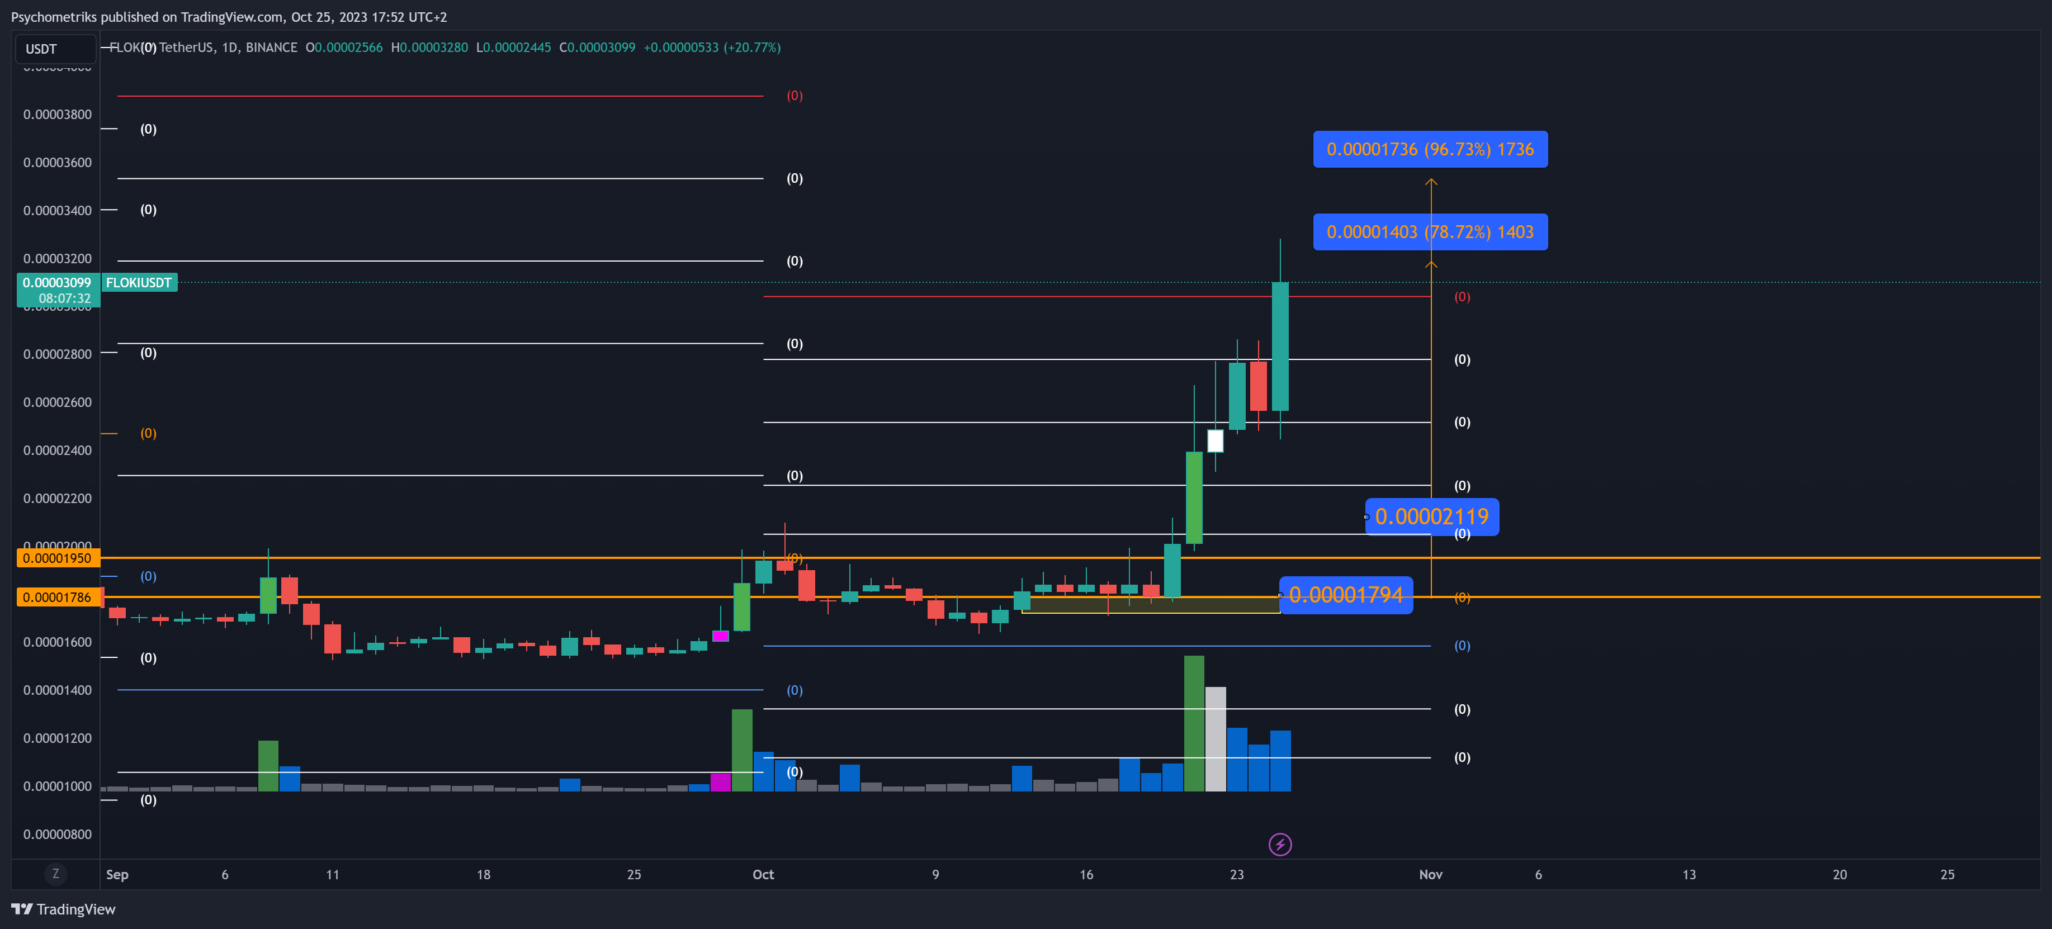Select the magenta candlestick

click(720, 635)
